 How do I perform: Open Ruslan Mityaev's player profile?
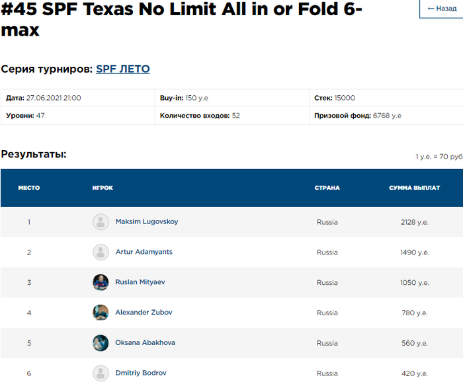tap(140, 282)
